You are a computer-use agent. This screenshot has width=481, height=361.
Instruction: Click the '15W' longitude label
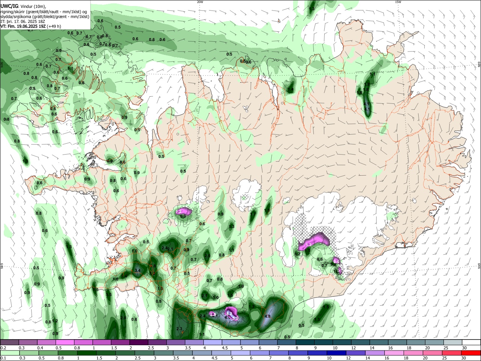tap(398, 2)
